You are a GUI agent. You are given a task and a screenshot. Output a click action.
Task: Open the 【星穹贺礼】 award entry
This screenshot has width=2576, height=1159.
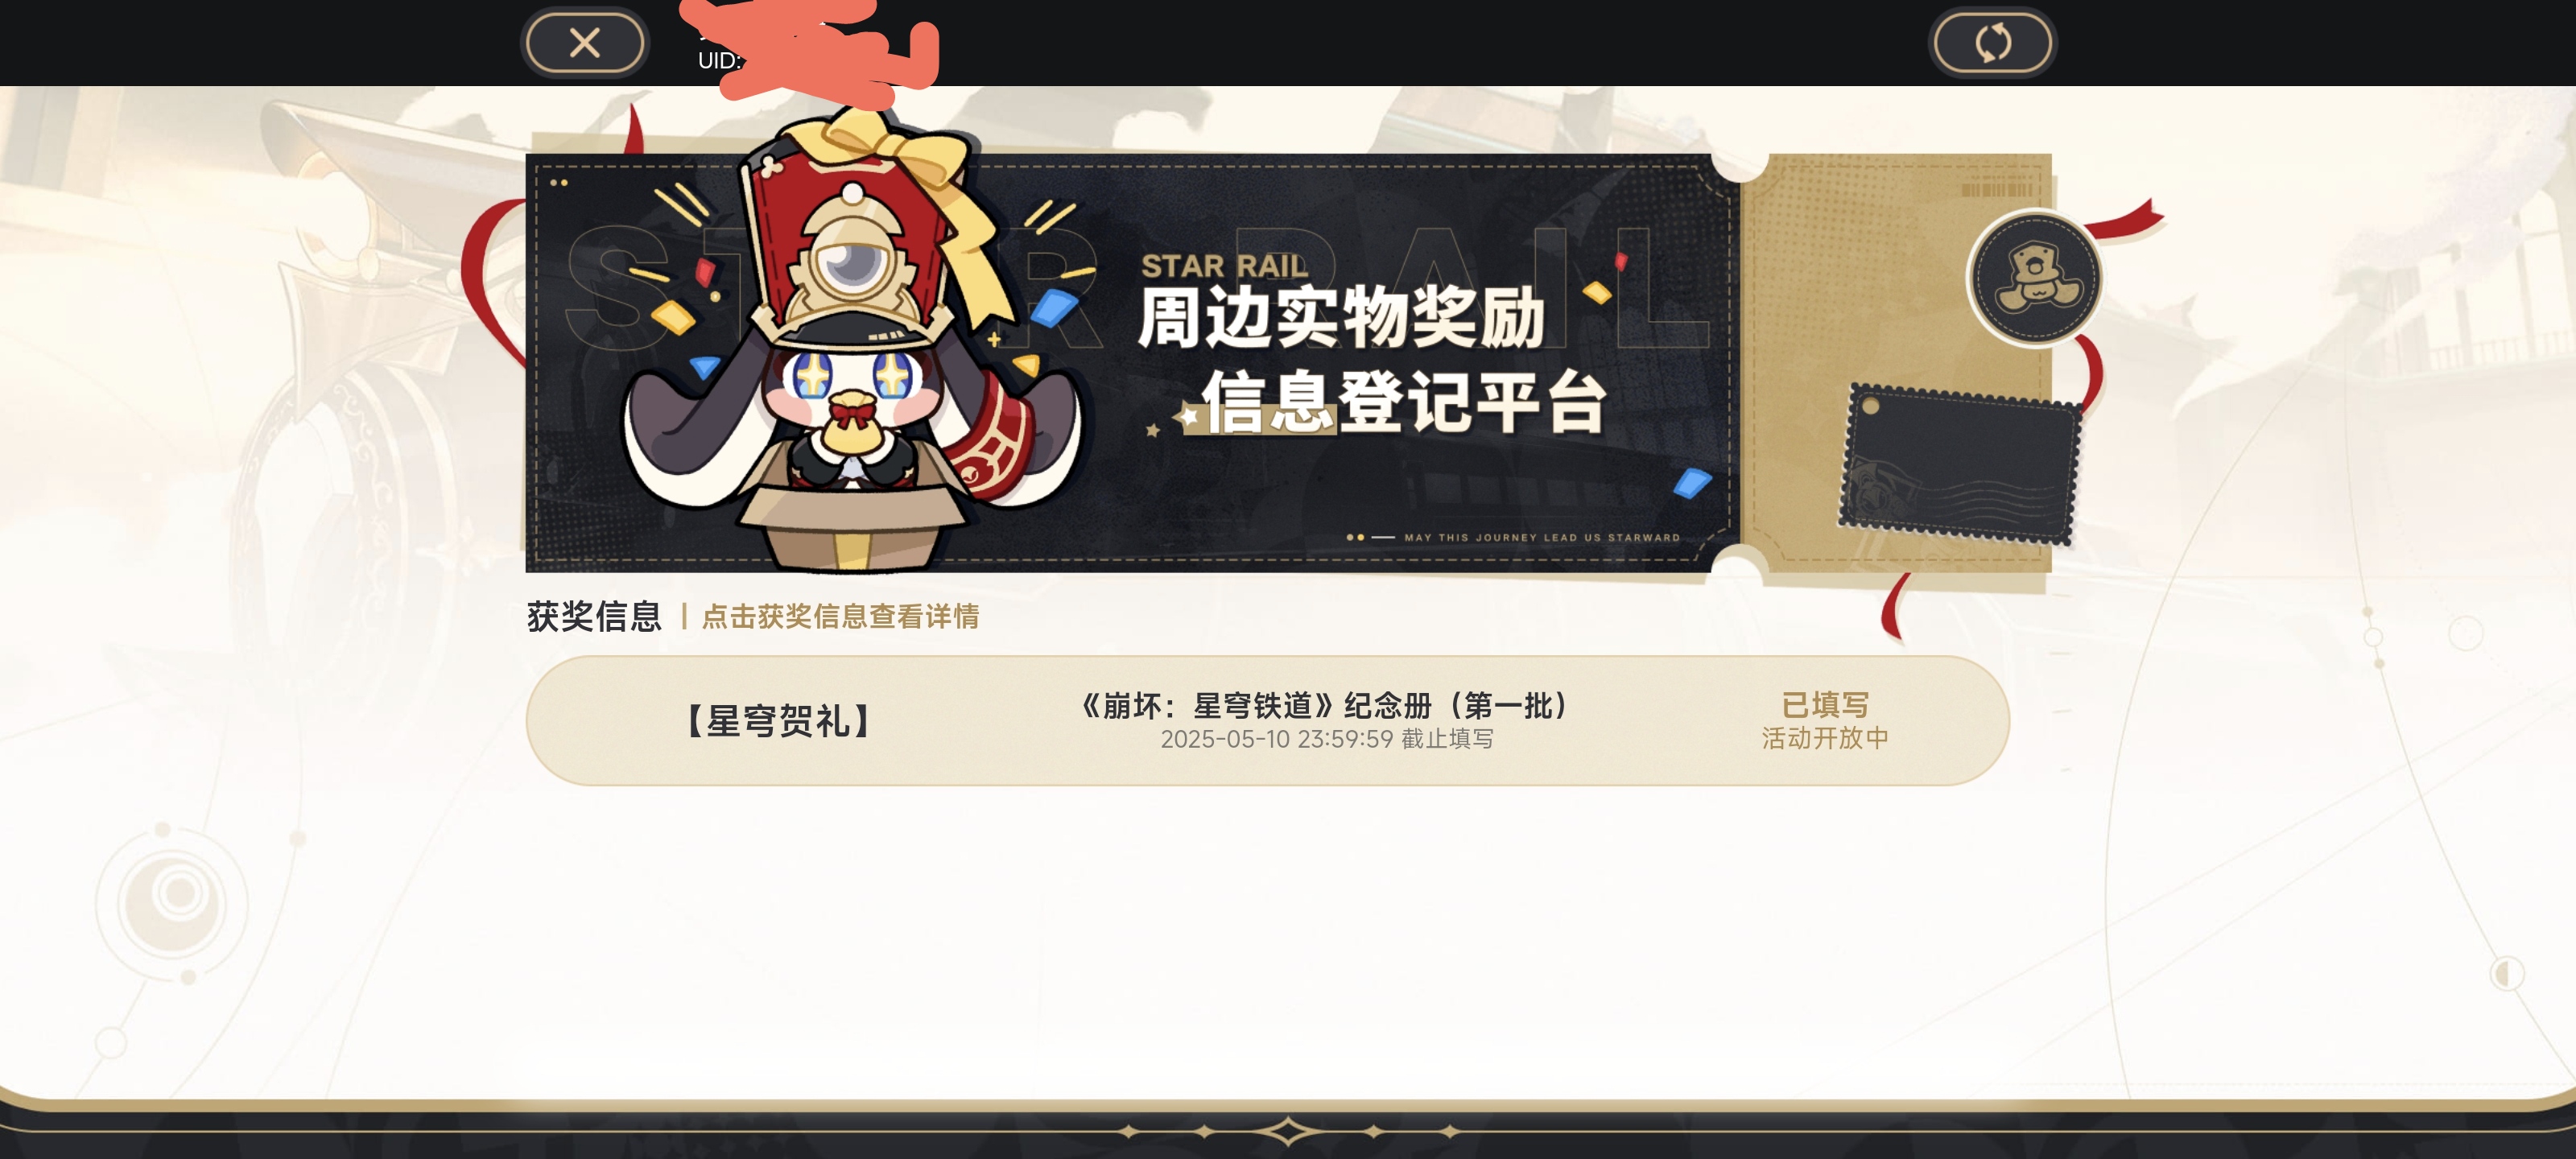click(x=779, y=720)
